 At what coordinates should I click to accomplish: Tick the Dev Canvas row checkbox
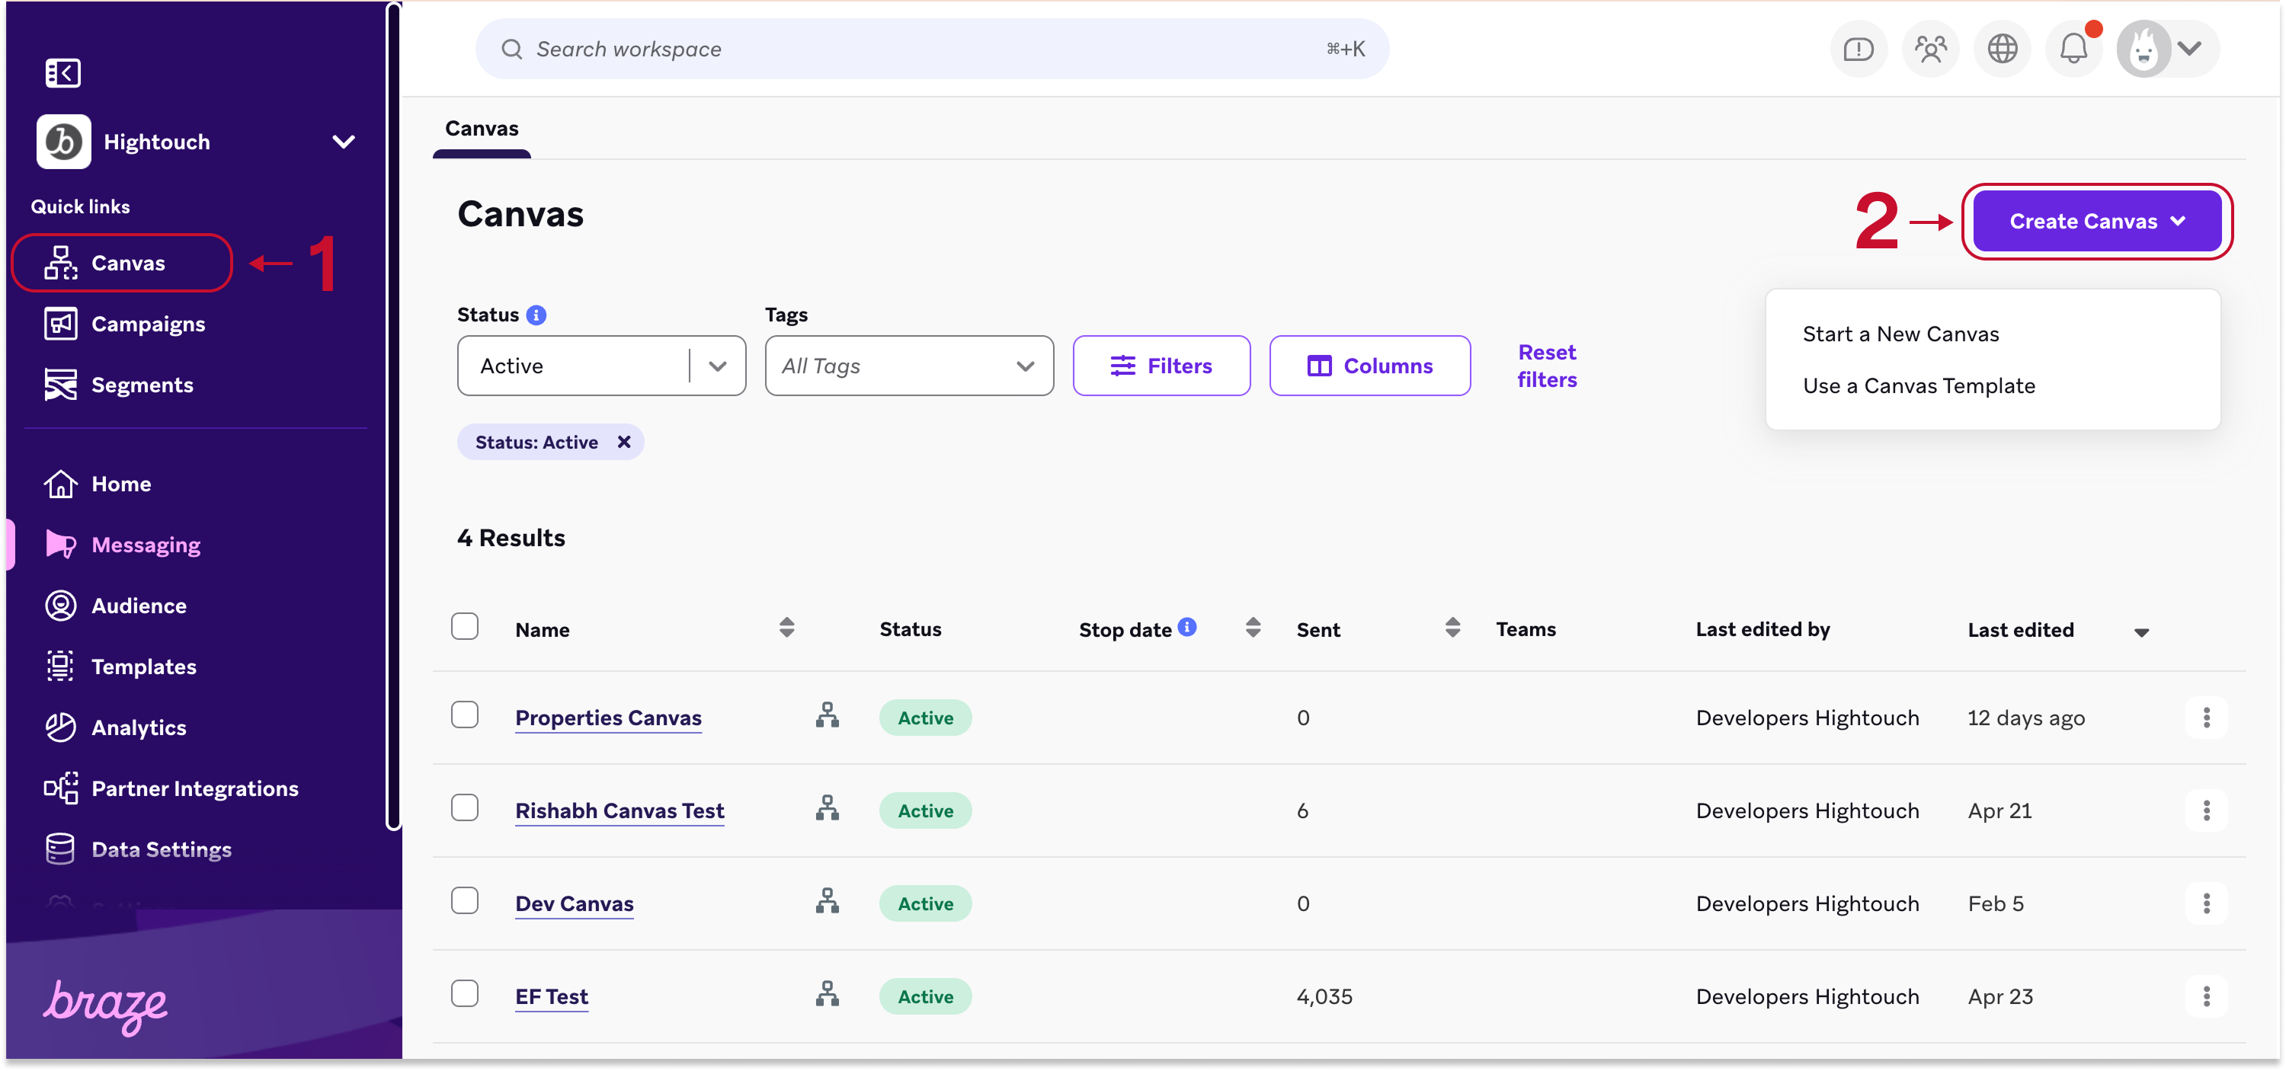point(464,900)
